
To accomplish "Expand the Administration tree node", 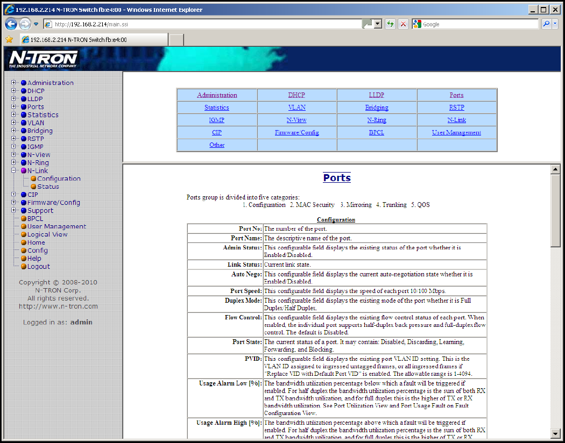I will pos(14,83).
